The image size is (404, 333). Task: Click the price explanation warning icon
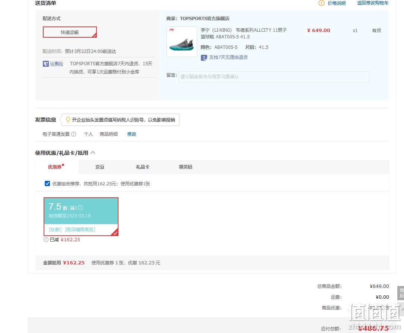(321, 3)
